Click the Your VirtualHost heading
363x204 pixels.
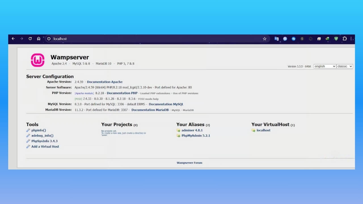click(x=270, y=124)
